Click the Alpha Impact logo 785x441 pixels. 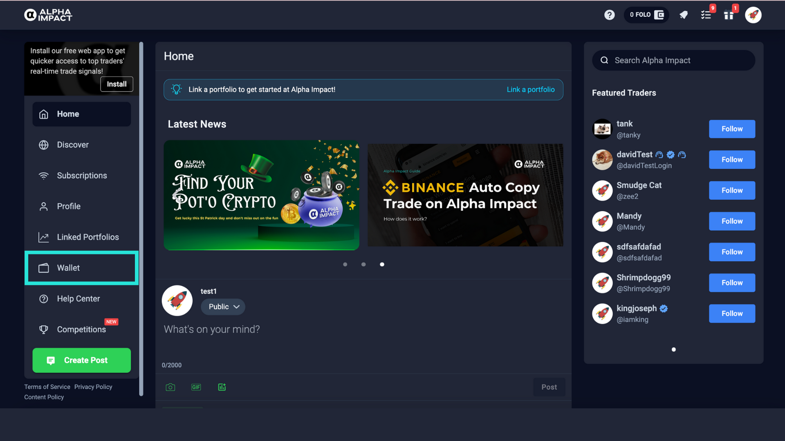48,15
